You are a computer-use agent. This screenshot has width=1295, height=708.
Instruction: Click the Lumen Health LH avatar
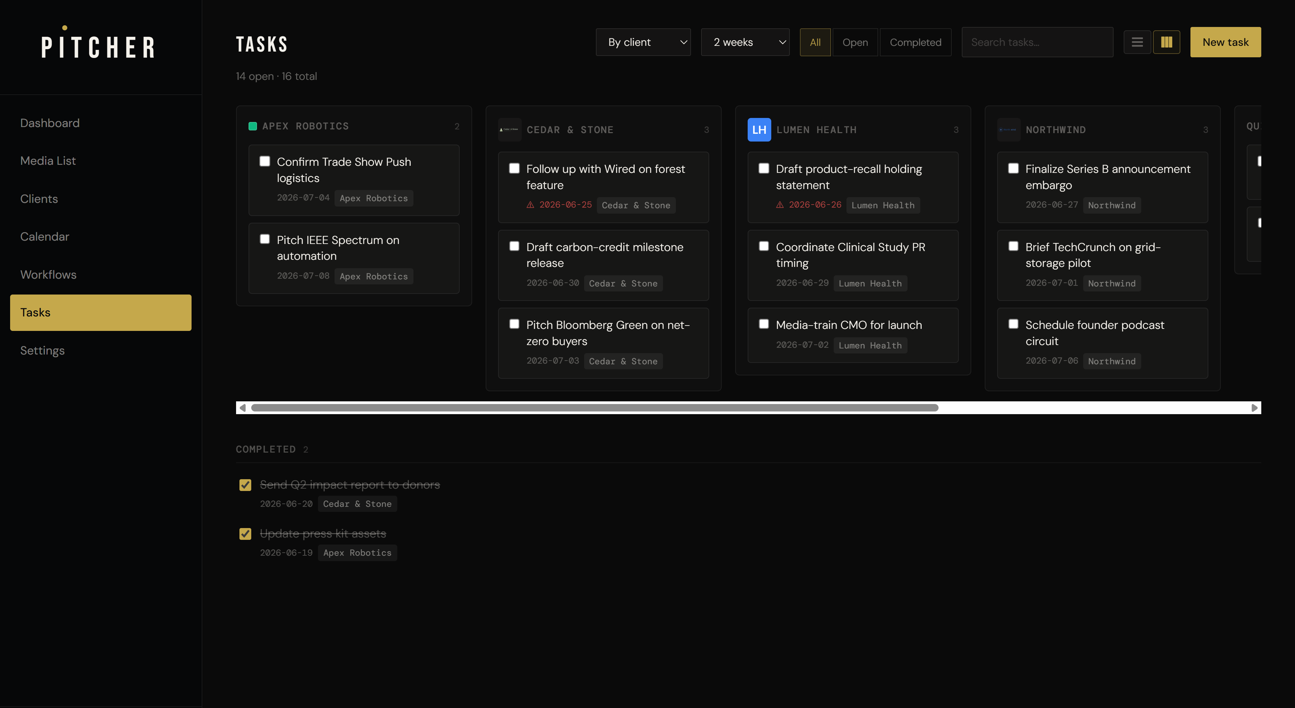pyautogui.click(x=759, y=130)
